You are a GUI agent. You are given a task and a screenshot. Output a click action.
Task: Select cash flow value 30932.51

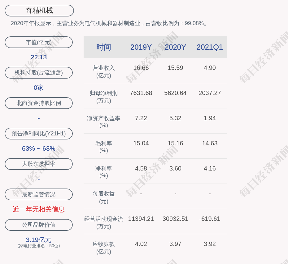(x=175, y=219)
